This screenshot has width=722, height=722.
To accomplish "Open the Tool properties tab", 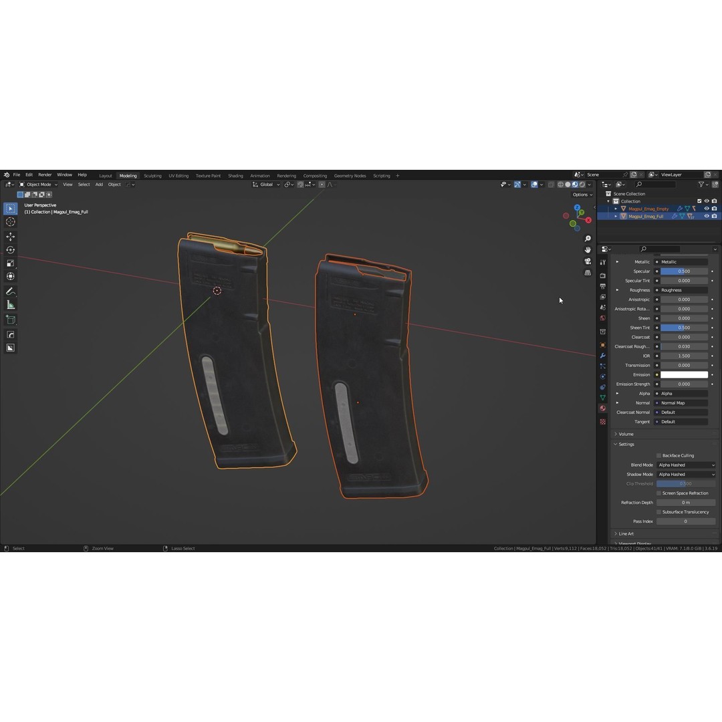I will click(603, 262).
